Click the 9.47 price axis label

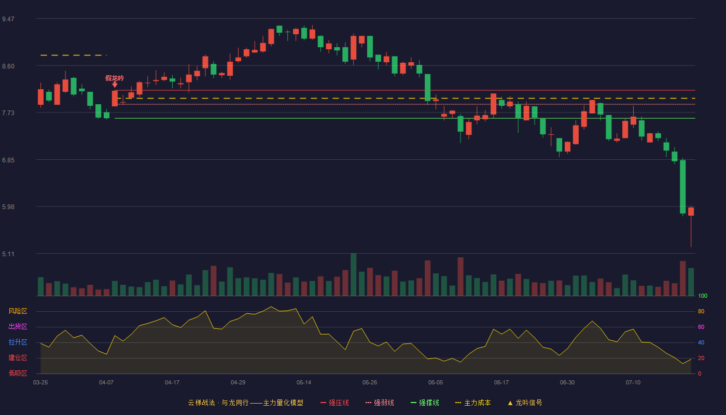pos(8,19)
